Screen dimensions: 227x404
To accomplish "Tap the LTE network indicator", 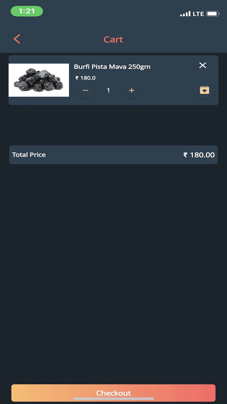I will tap(198, 14).
